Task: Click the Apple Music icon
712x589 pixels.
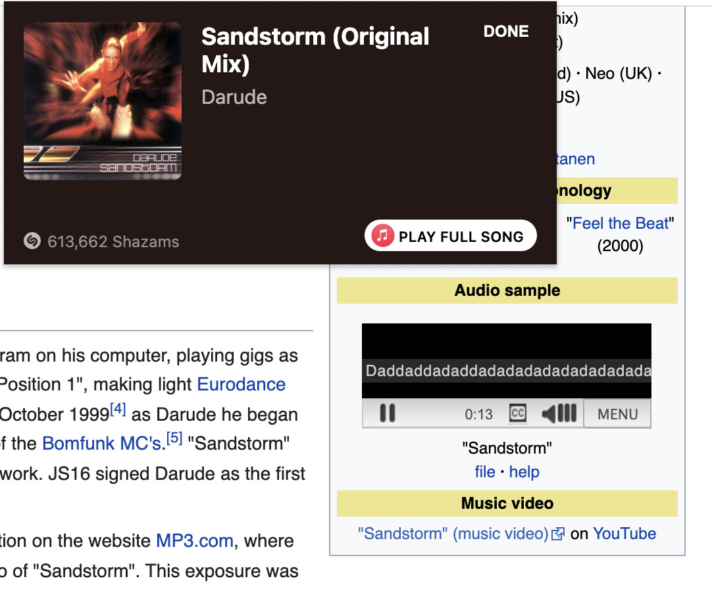Action: 383,235
